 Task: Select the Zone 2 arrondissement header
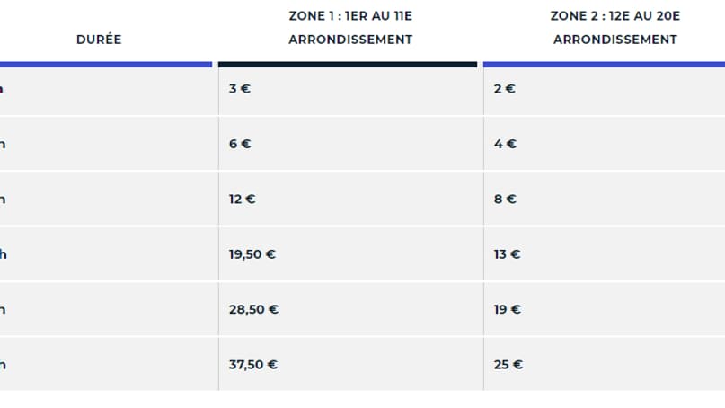click(x=614, y=28)
